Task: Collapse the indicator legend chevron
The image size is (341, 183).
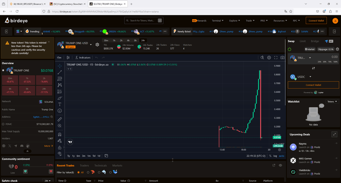Action: click(69, 69)
